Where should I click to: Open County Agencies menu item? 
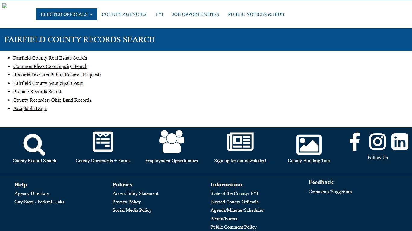(x=124, y=14)
